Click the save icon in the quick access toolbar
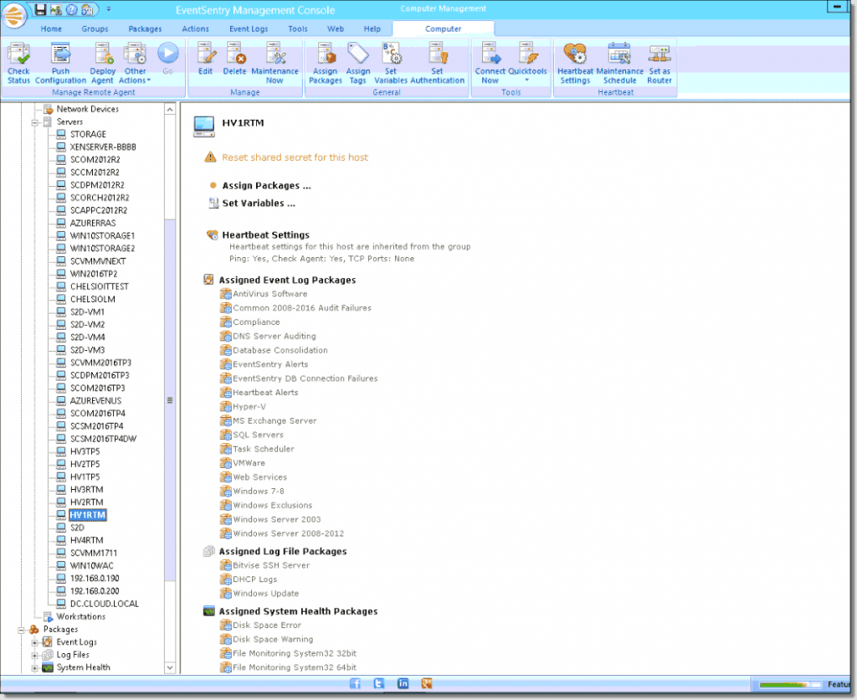This screenshot has width=857, height=700. [x=40, y=9]
